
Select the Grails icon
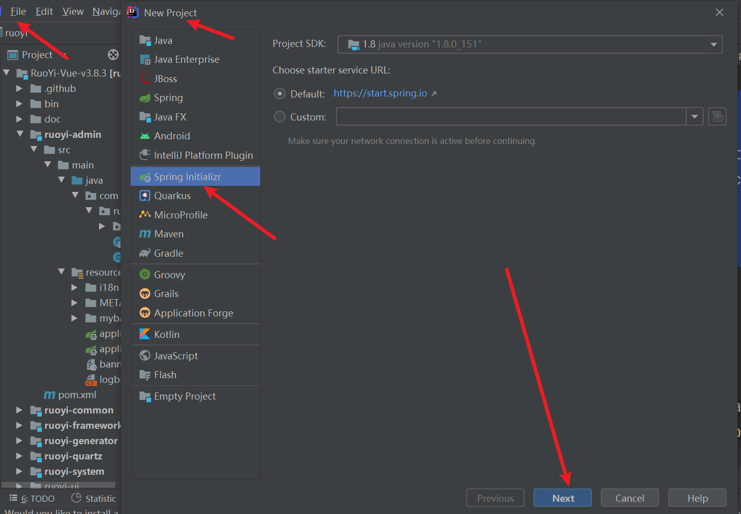(x=145, y=294)
